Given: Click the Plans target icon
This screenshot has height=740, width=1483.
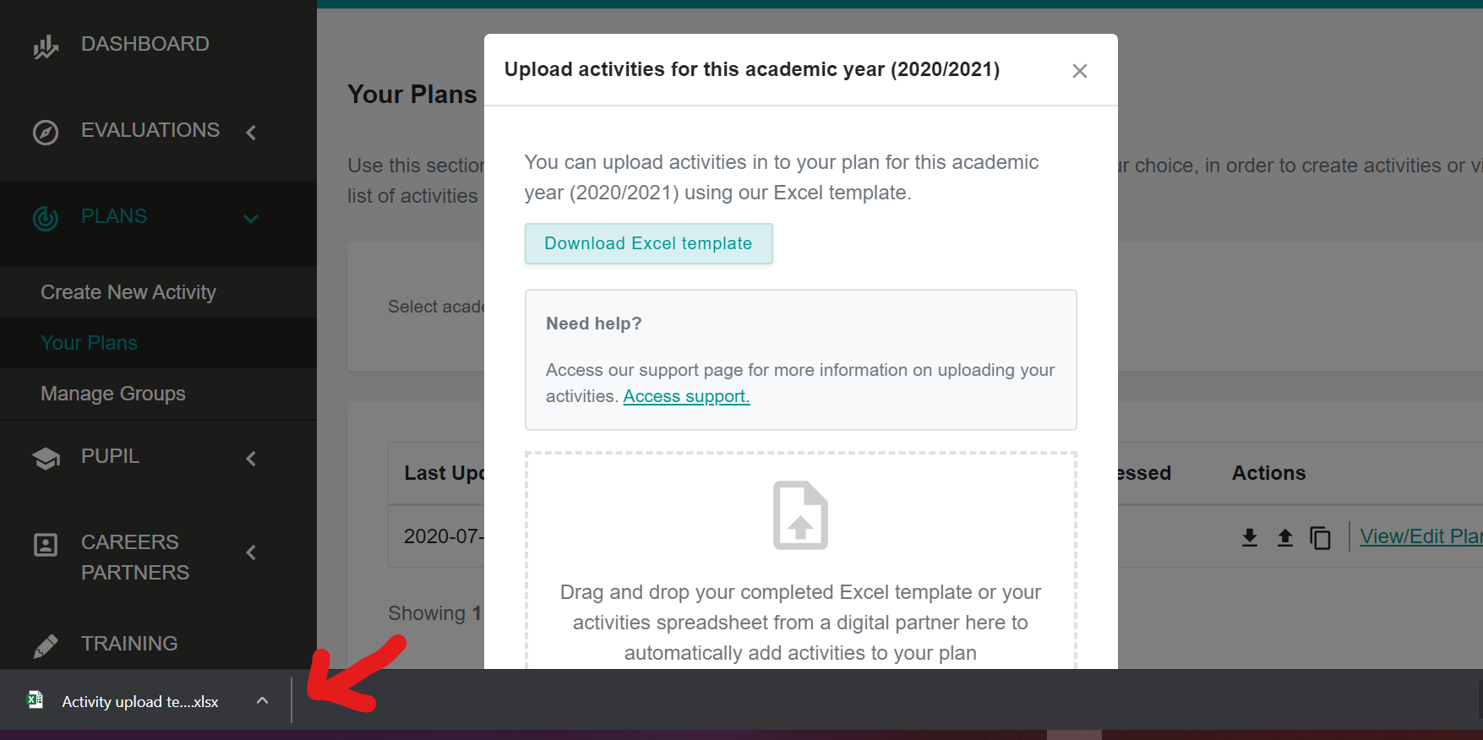Looking at the screenshot, I should pyautogui.click(x=46, y=218).
